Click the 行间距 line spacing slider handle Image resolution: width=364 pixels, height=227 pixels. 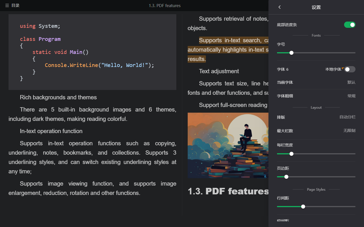tap(303, 207)
